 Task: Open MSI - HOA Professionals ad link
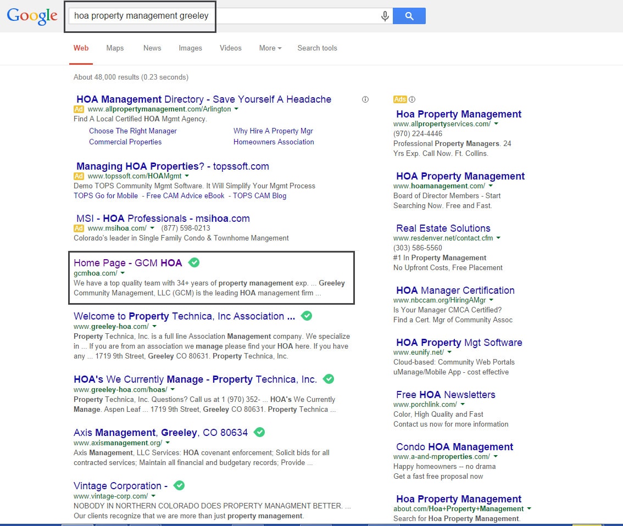(163, 219)
